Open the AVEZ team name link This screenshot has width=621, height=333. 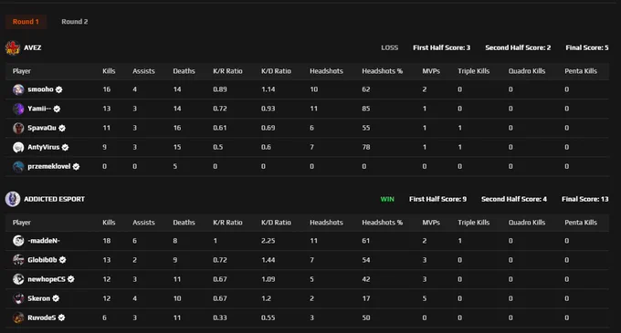(x=33, y=47)
